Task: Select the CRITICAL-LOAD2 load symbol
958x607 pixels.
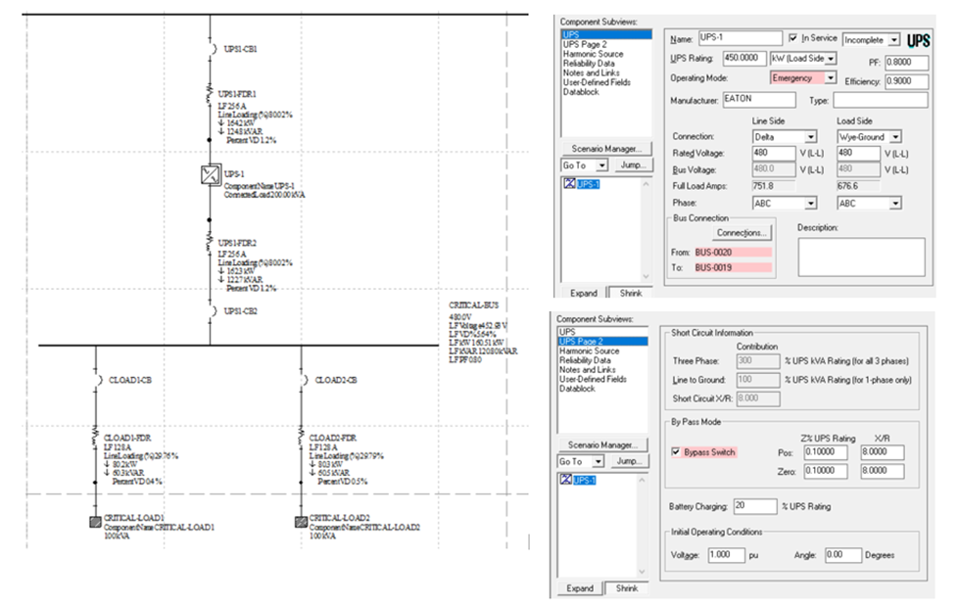Action: (300, 522)
